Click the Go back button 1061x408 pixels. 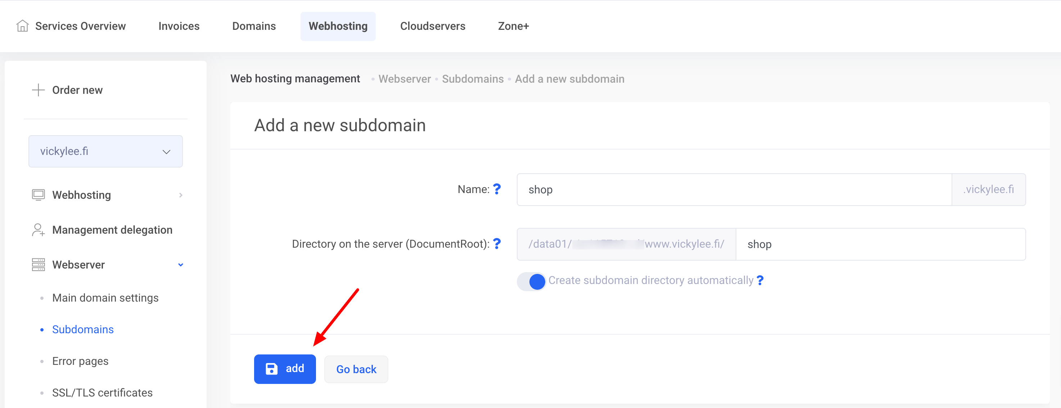coord(356,369)
